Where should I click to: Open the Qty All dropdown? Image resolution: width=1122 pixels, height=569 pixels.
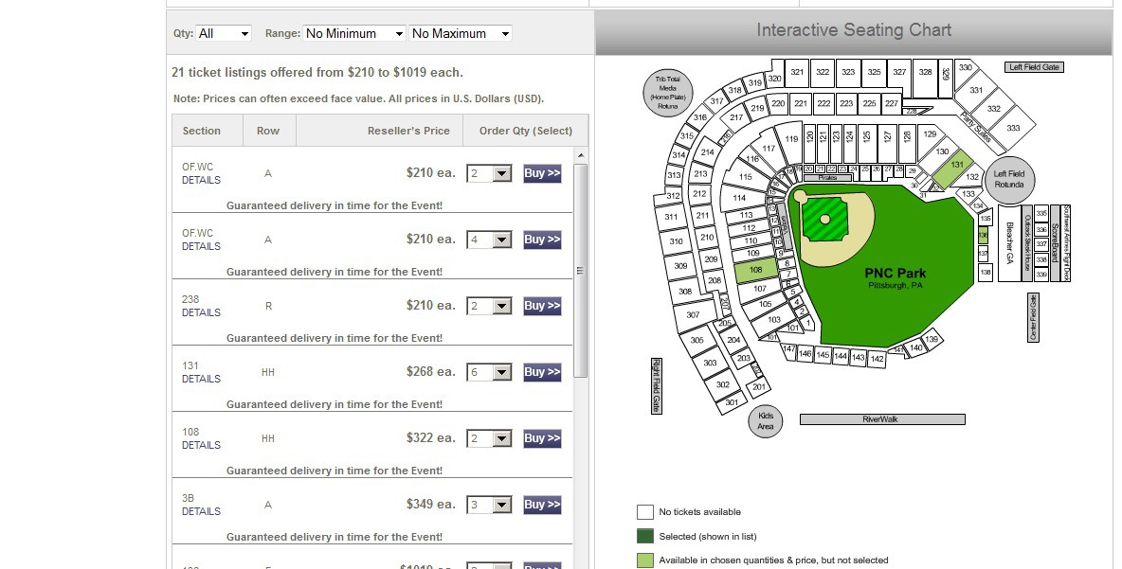(224, 33)
